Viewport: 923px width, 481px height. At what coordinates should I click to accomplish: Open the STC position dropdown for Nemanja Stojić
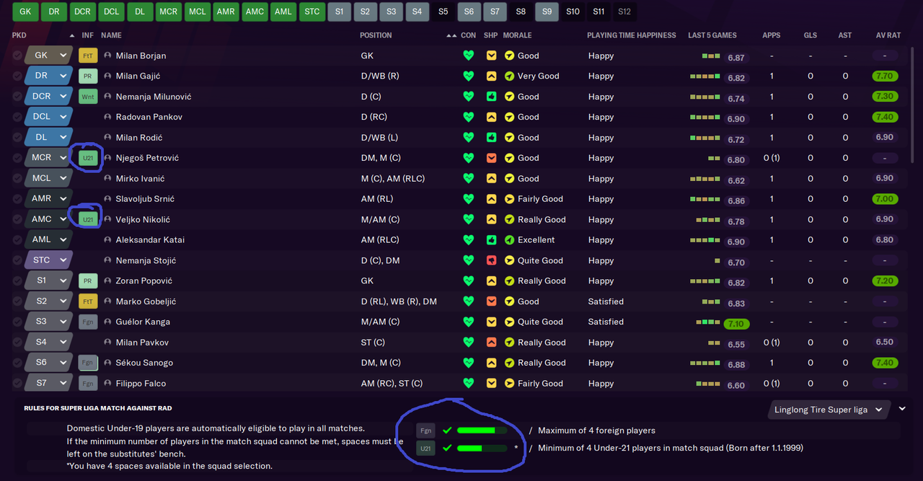(48, 260)
